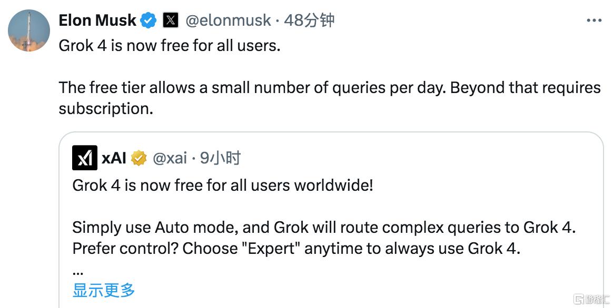The image size is (613, 308).
Task: Click the free tier subscription paragraph
Action: tap(330, 98)
